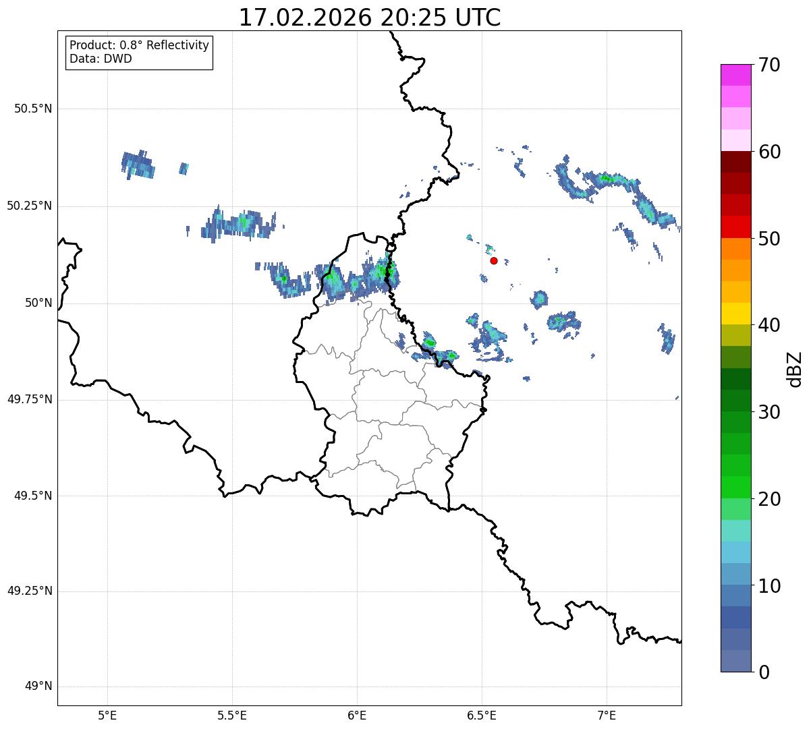
Task: Click the 60 tick label on colorbar
Action: coord(769,152)
